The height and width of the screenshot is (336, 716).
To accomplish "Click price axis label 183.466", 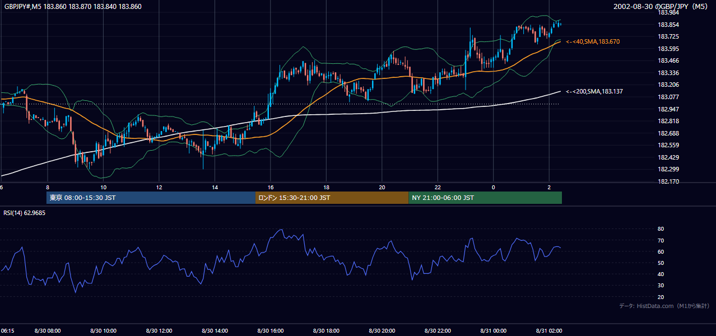I will pos(669,61).
